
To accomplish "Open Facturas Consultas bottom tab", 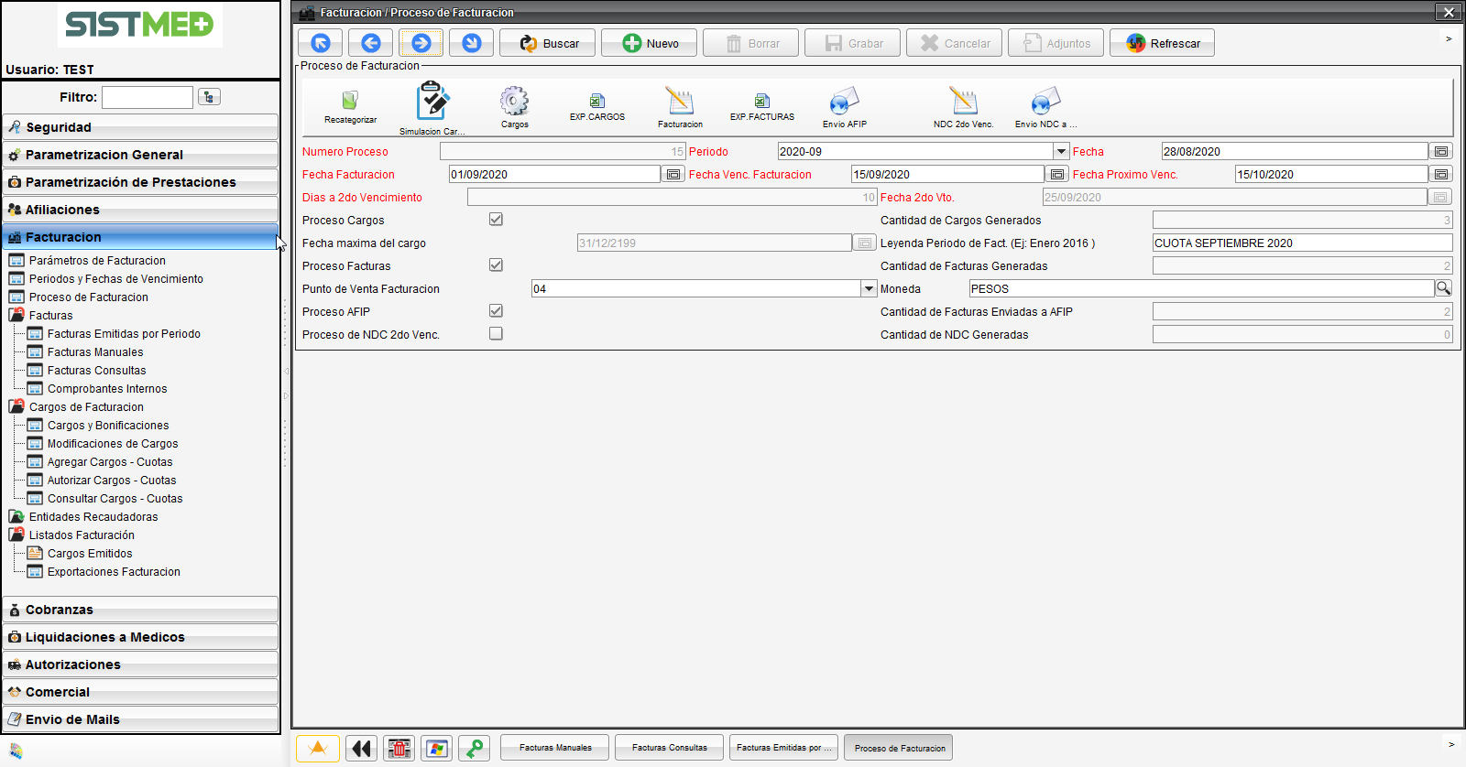I will (x=669, y=748).
